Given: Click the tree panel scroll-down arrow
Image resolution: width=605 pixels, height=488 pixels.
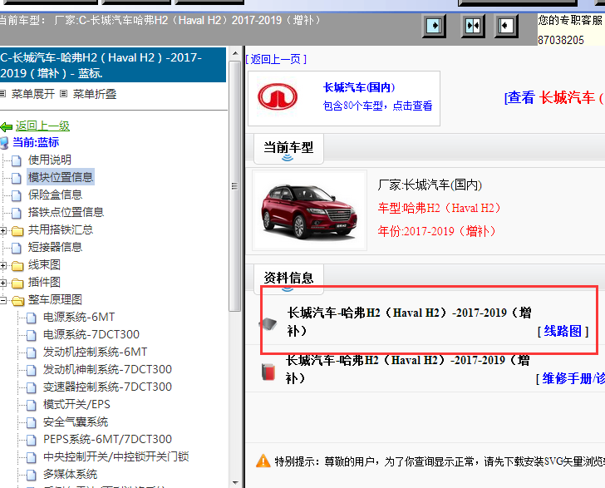Looking at the screenshot, I should point(235,482).
